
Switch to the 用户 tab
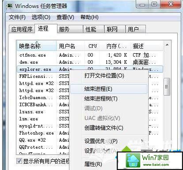pos(136,29)
